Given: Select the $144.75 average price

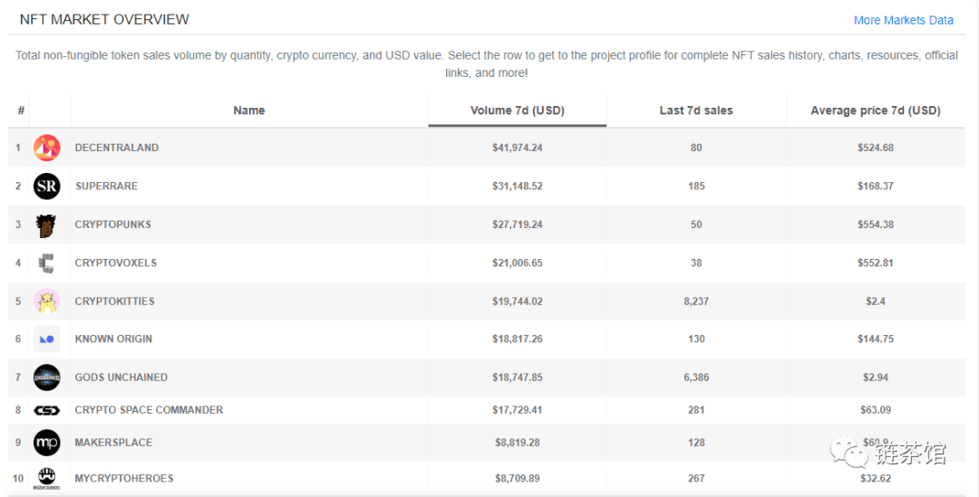Looking at the screenshot, I should coord(876,339).
